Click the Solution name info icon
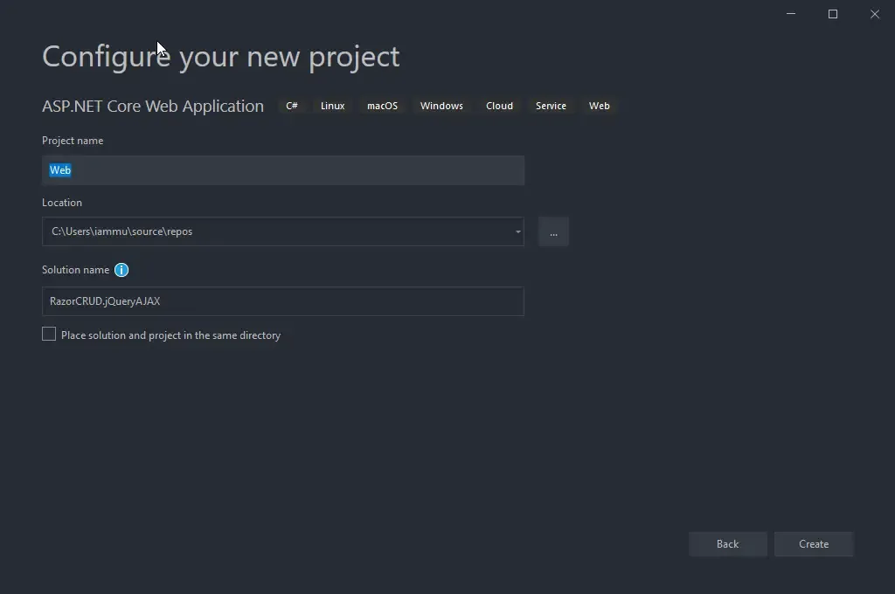This screenshot has width=895, height=594. [x=121, y=270]
